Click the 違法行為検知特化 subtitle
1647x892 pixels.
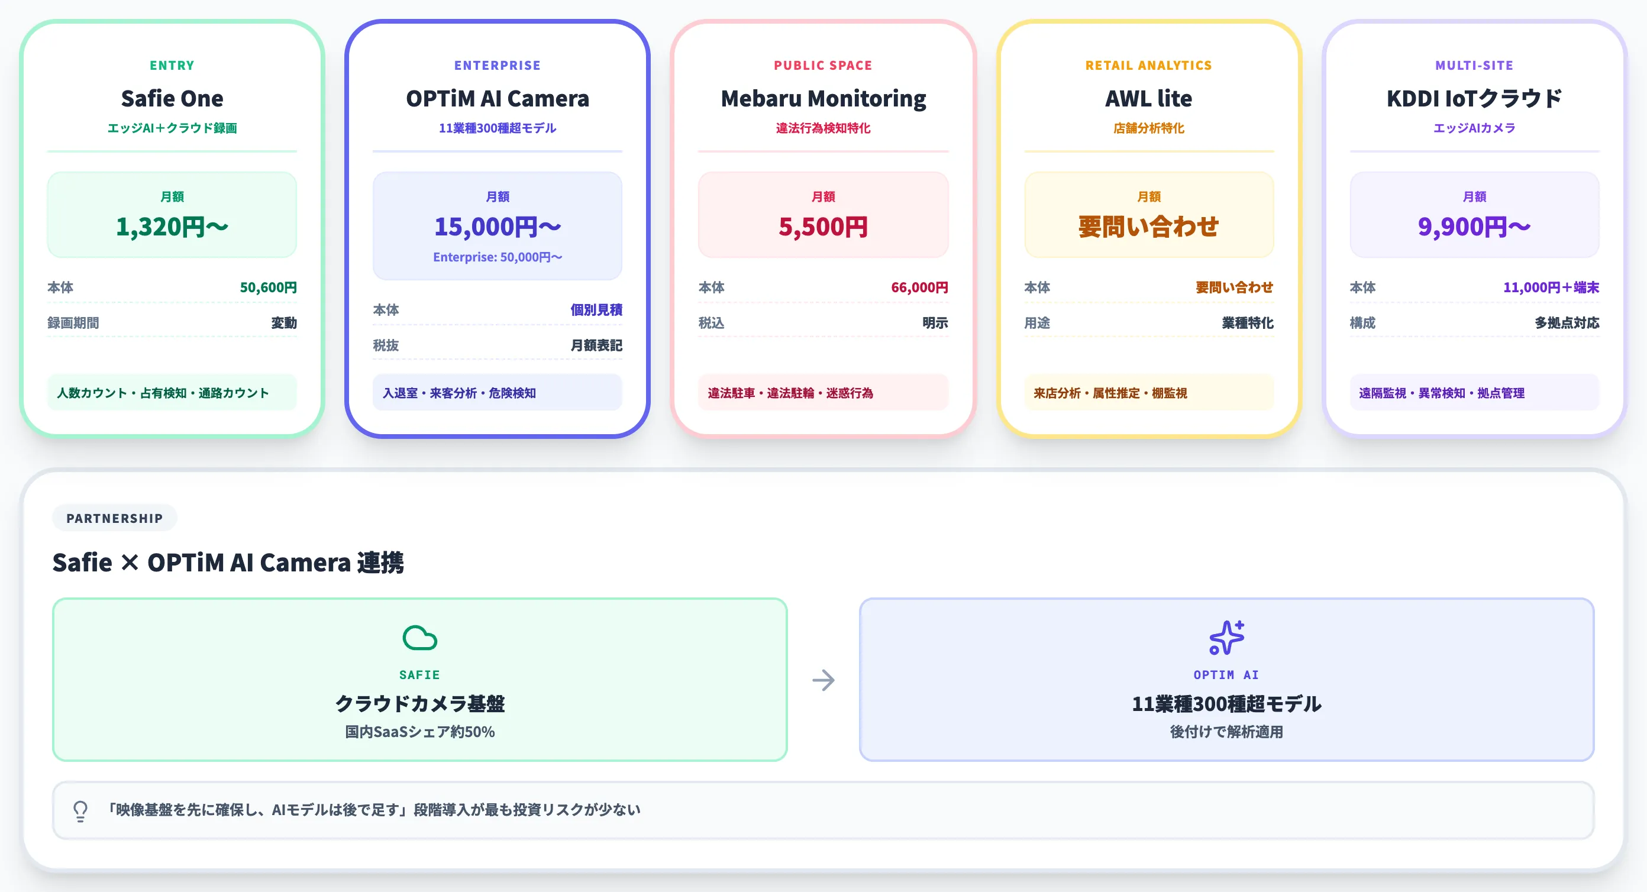tap(823, 128)
